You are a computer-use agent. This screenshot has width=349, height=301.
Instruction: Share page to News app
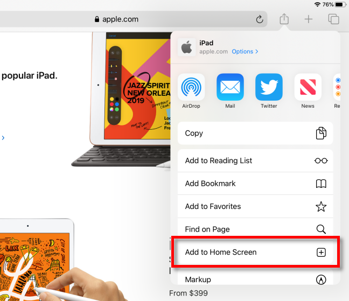point(308,87)
